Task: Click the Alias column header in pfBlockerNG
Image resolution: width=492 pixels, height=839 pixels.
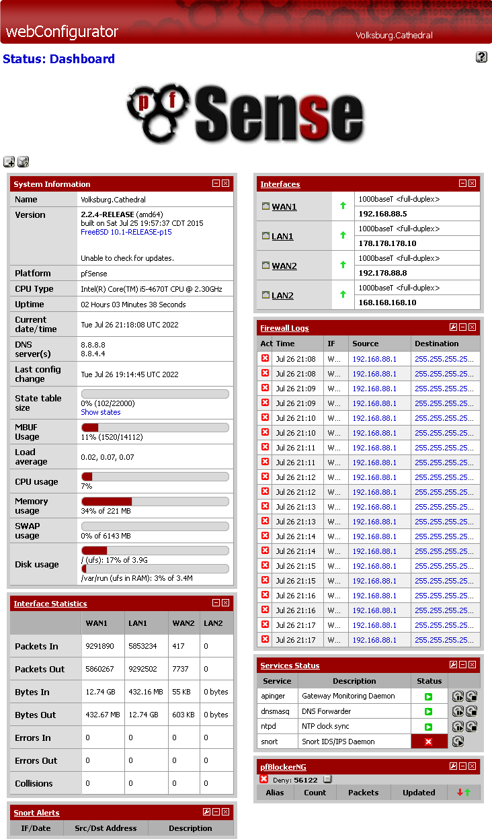Action: 275,793
